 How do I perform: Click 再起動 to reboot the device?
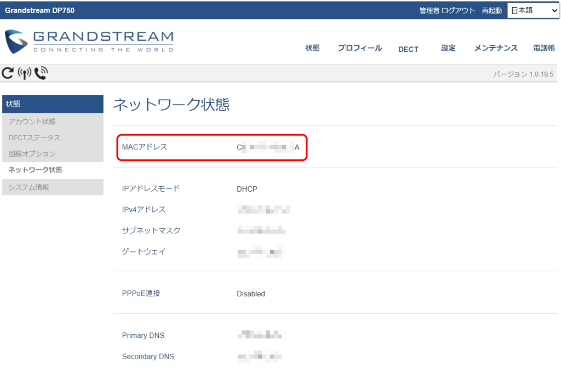(x=491, y=10)
